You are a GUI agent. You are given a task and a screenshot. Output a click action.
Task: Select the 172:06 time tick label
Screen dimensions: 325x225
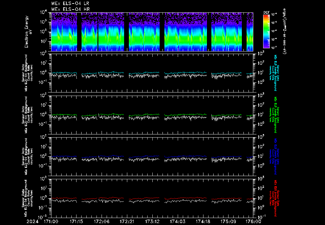(102, 221)
